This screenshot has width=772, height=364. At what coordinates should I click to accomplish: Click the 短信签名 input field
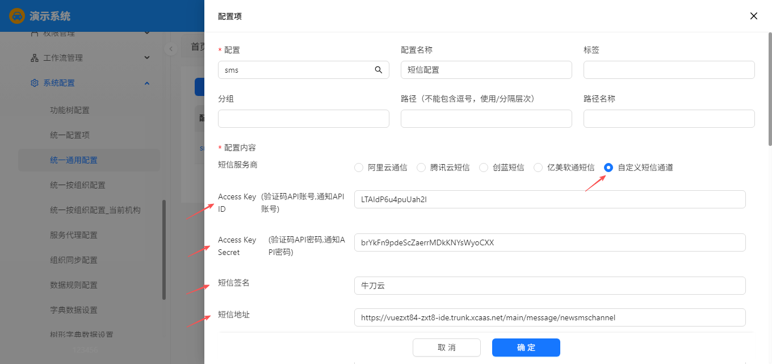[x=549, y=286]
